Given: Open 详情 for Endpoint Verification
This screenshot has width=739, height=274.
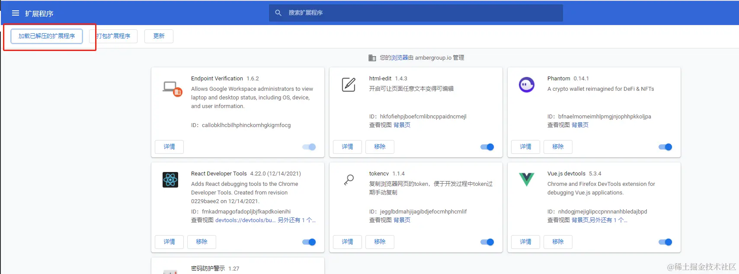Looking at the screenshot, I should (170, 147).
